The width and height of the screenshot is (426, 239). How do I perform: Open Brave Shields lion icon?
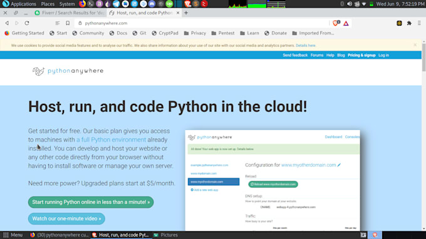coord(336,23)
